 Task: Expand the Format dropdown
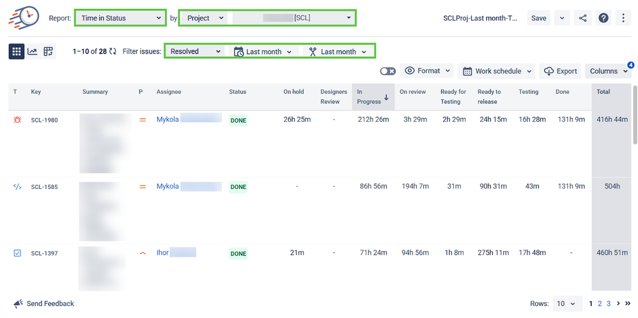point(427,71)
